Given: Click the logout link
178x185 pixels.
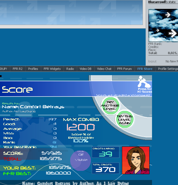Looking at the screenshot, I should tap(152, 61).
